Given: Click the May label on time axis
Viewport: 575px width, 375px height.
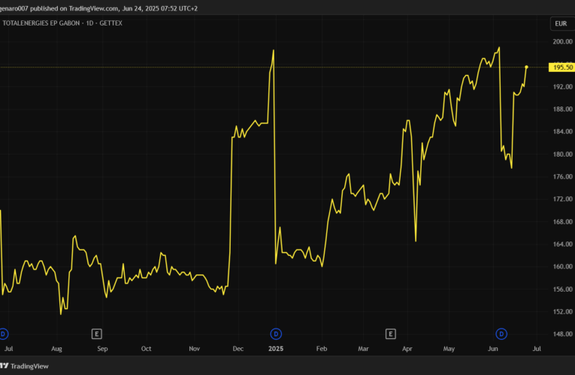Looking at the screenshot, I should (x=449, y=349).
